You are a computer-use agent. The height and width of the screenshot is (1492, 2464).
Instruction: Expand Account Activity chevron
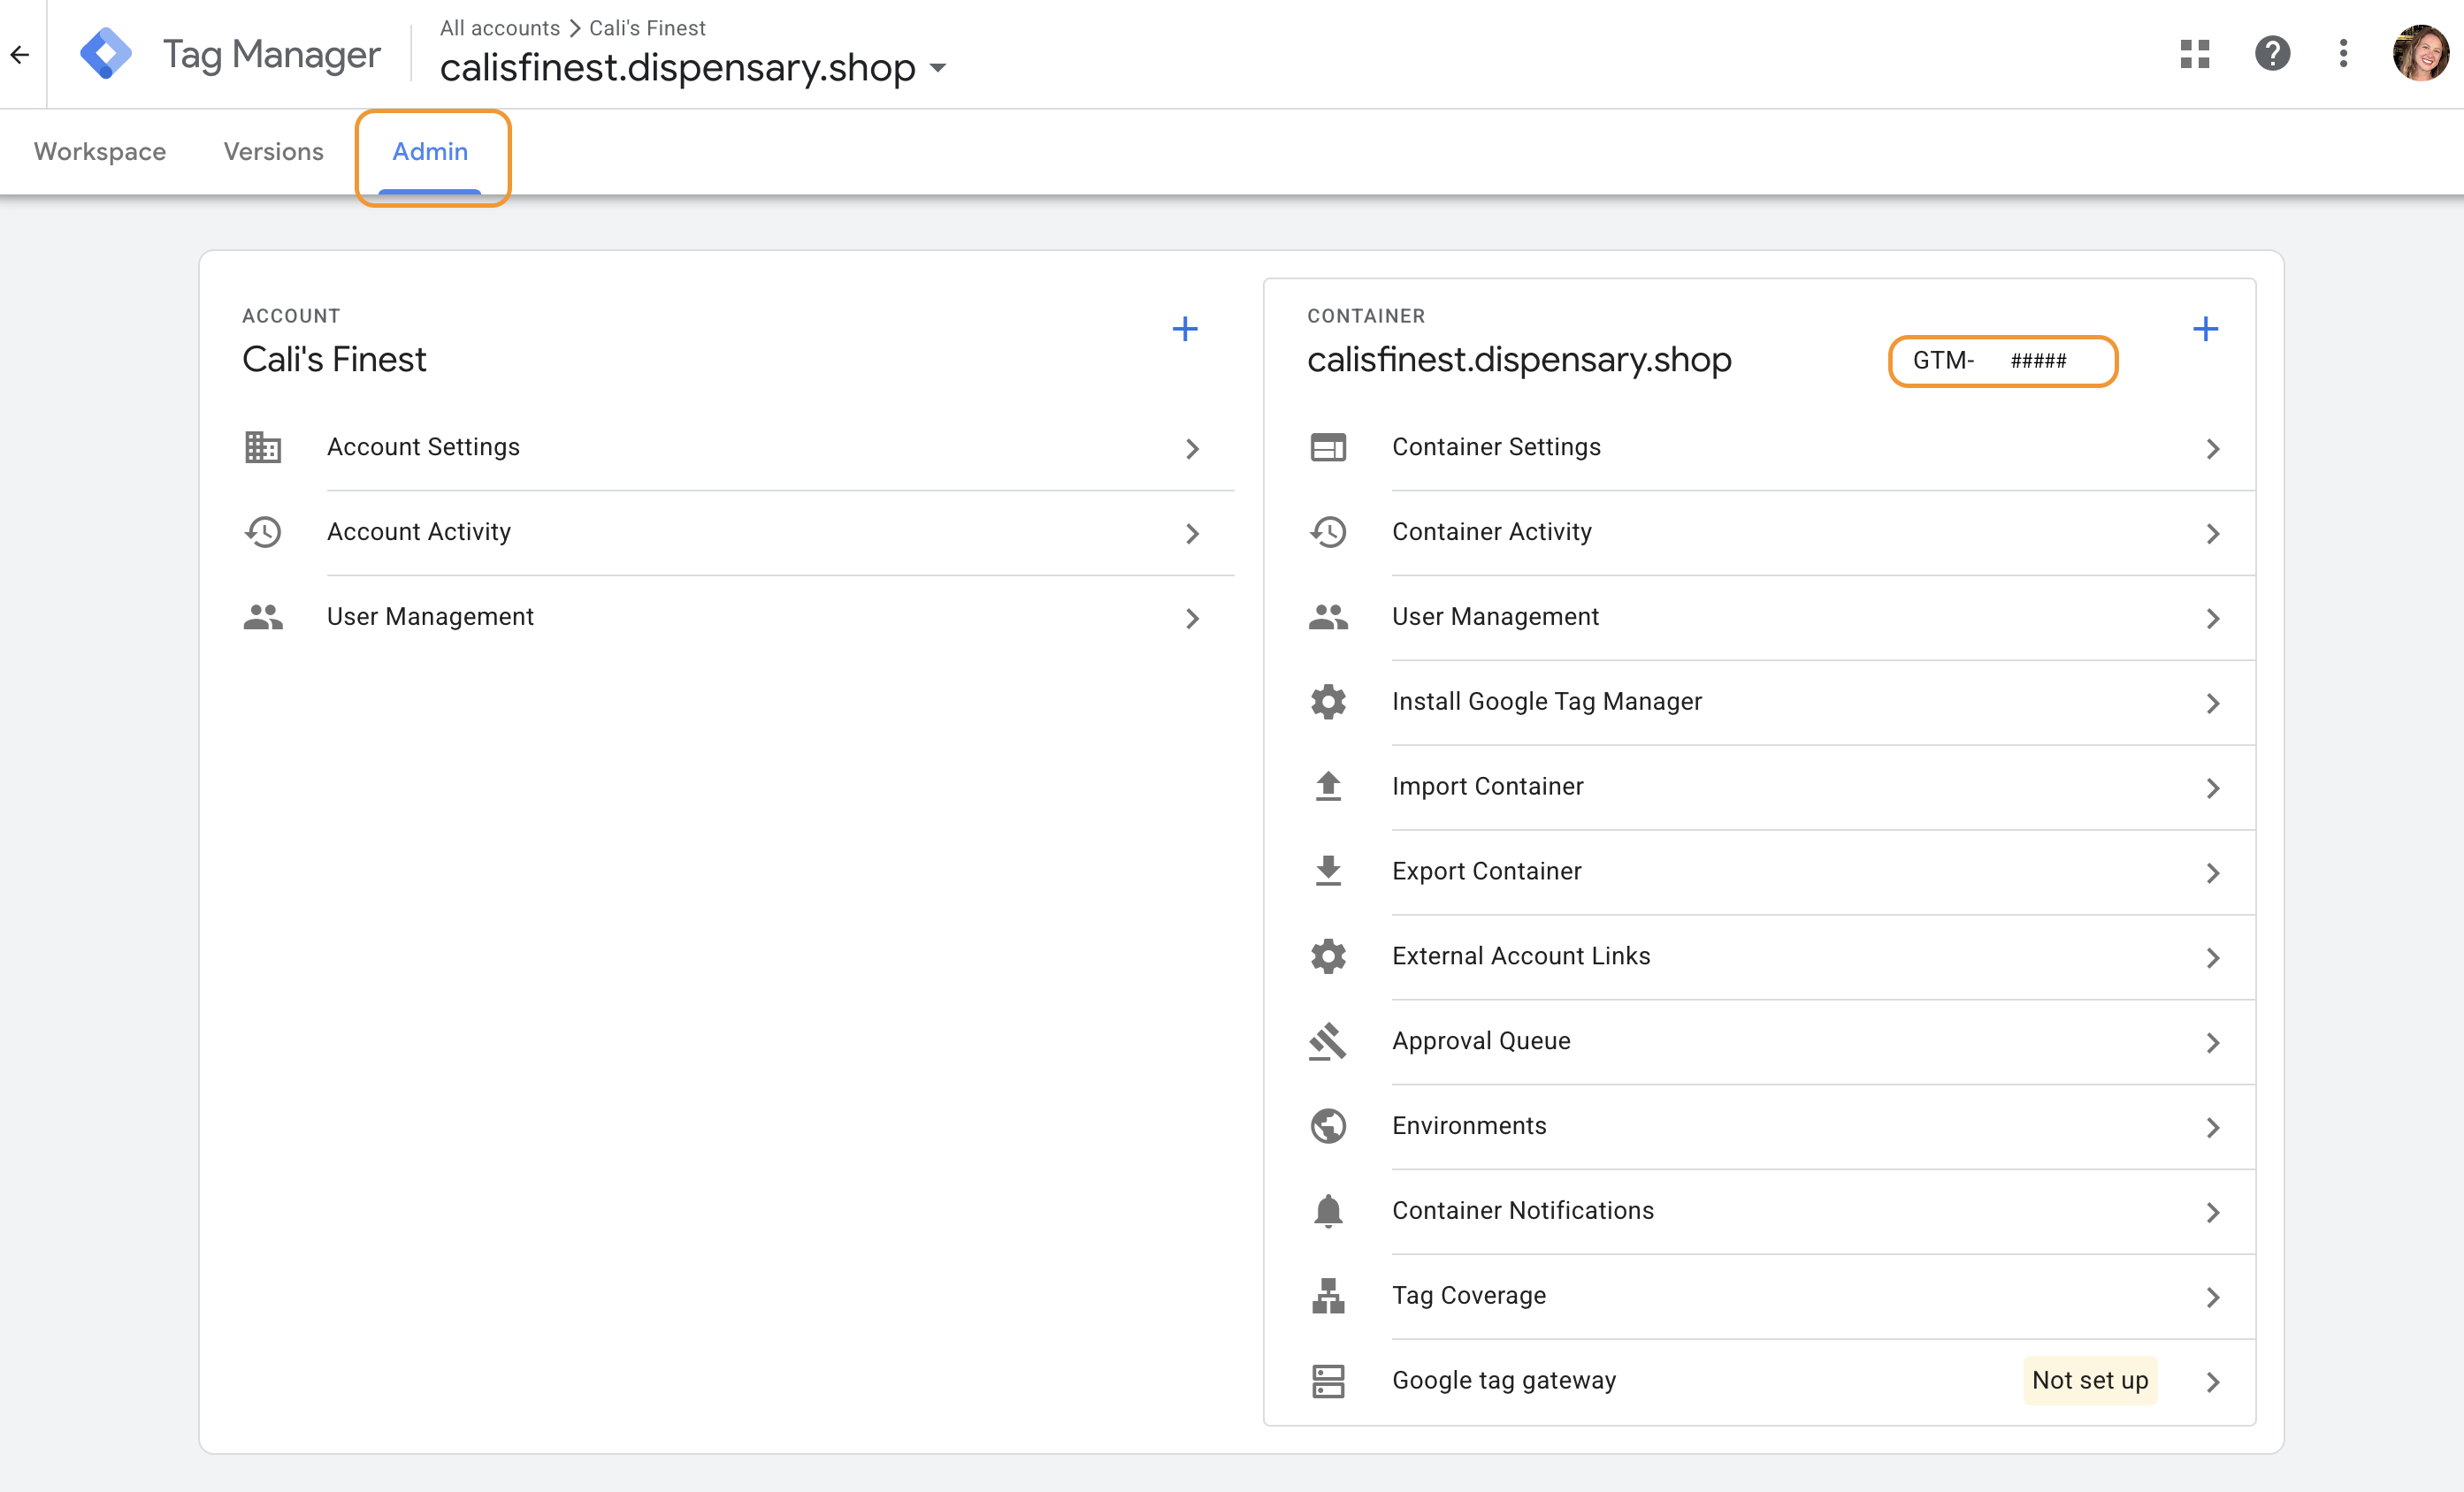click(1192, 534)
